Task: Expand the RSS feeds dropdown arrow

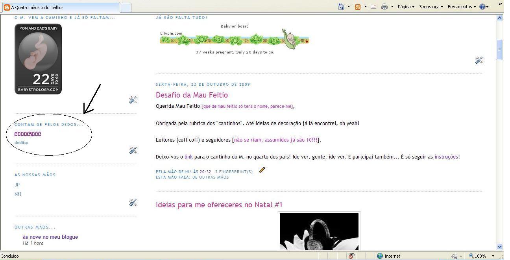Action: pos(366,7)
